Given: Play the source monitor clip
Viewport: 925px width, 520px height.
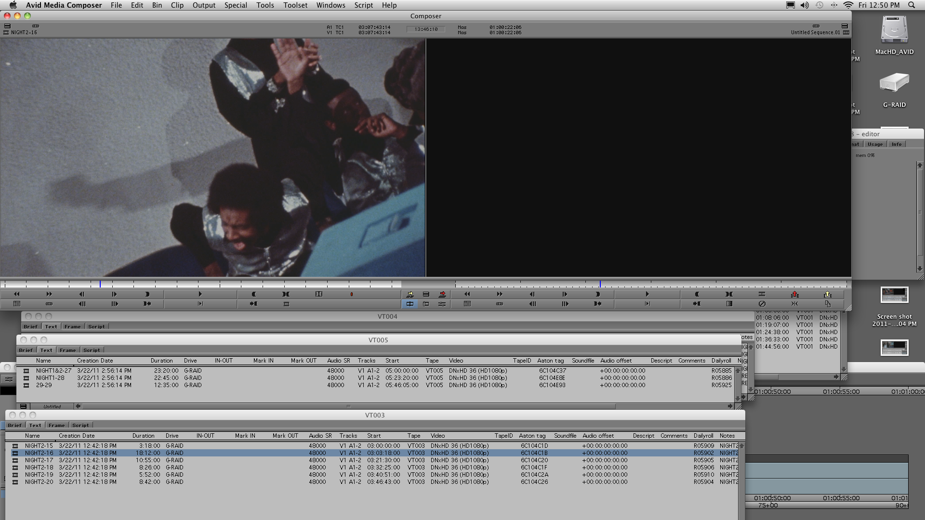Looking at the screenshot, I should [200, 294].
